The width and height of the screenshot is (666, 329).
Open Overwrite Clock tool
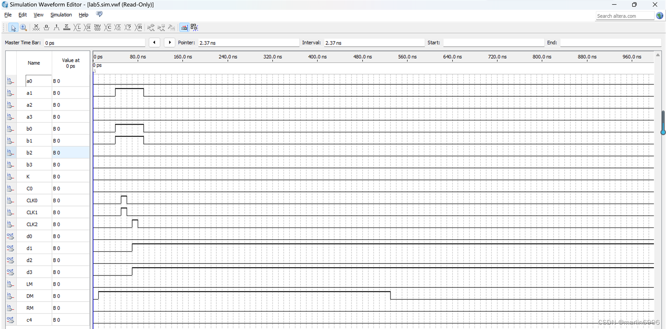118,27
